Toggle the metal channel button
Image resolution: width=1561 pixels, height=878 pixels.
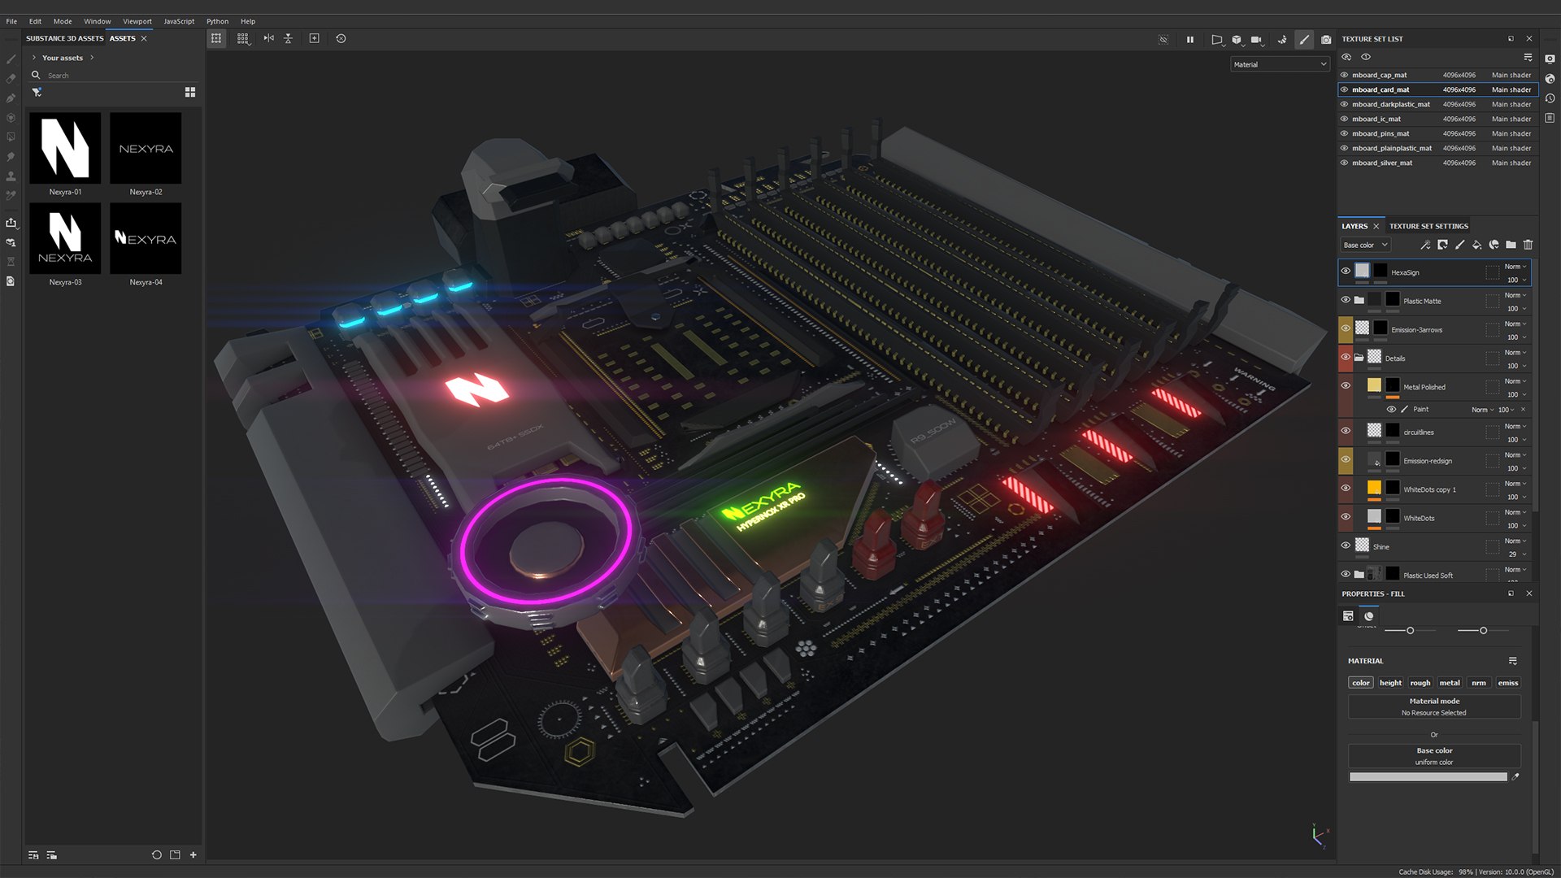tap(1450, 683)
